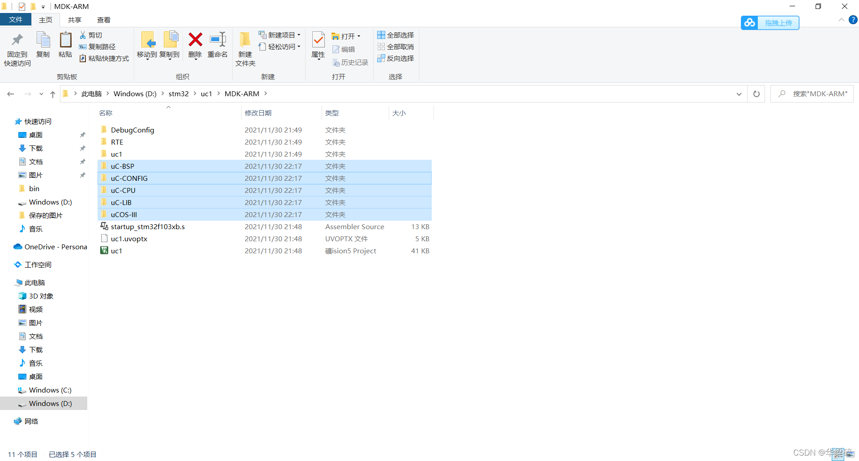Select the startup_stm32f103xb.s file
This screenshot has width=859, height=461.
point(264,227)
